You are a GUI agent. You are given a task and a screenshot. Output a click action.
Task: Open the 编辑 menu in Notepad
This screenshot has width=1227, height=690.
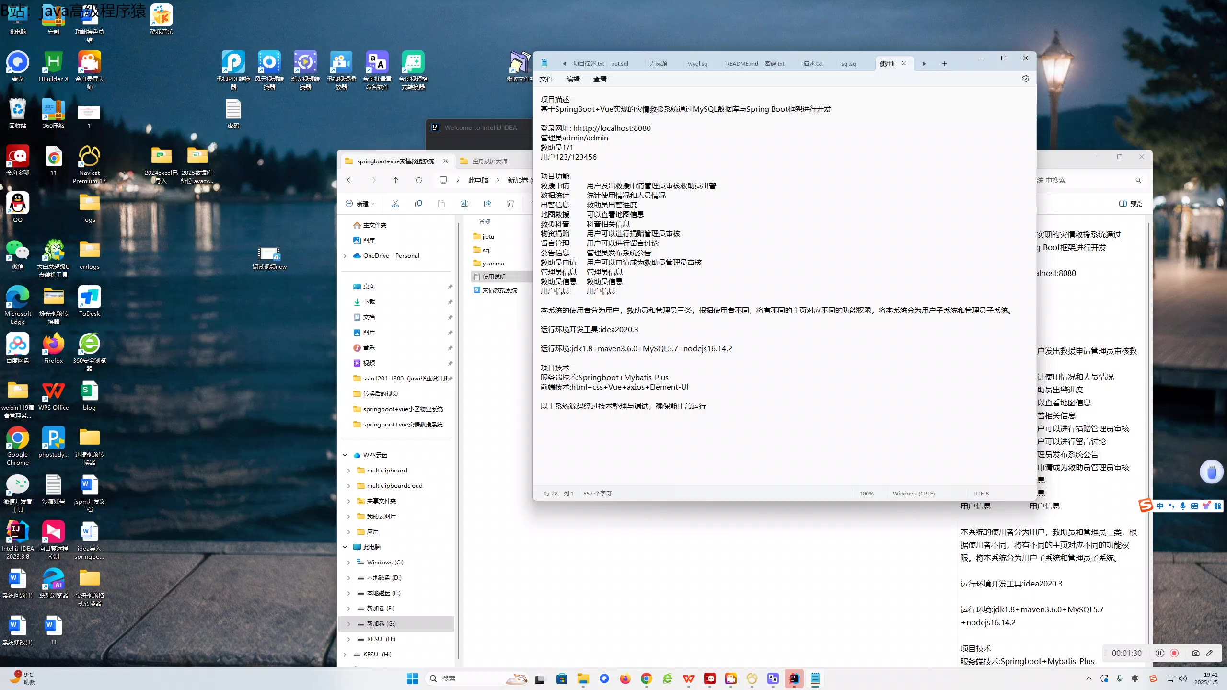(x=573, y=79)
